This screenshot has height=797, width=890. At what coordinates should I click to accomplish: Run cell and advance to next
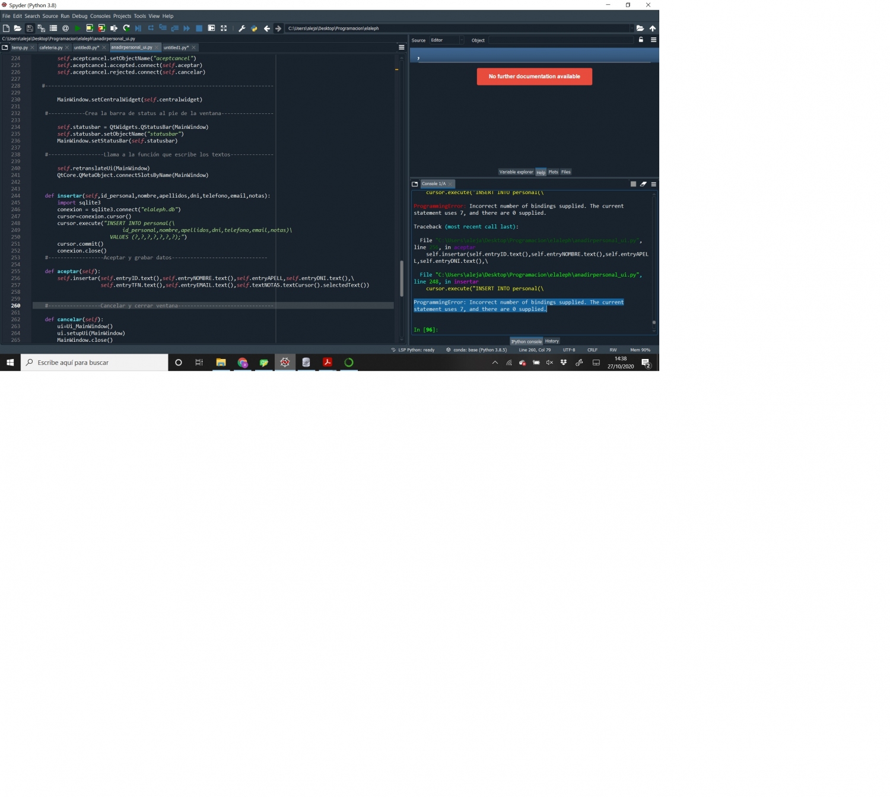point(101,28)
